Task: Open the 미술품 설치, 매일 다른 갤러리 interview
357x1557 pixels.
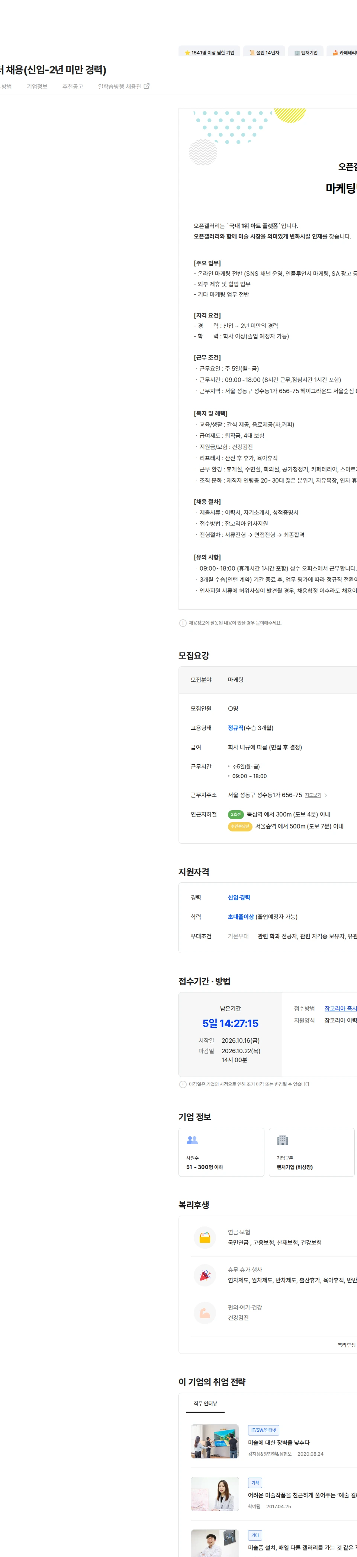Action: pyautogui.click(x=302, y=1548)
